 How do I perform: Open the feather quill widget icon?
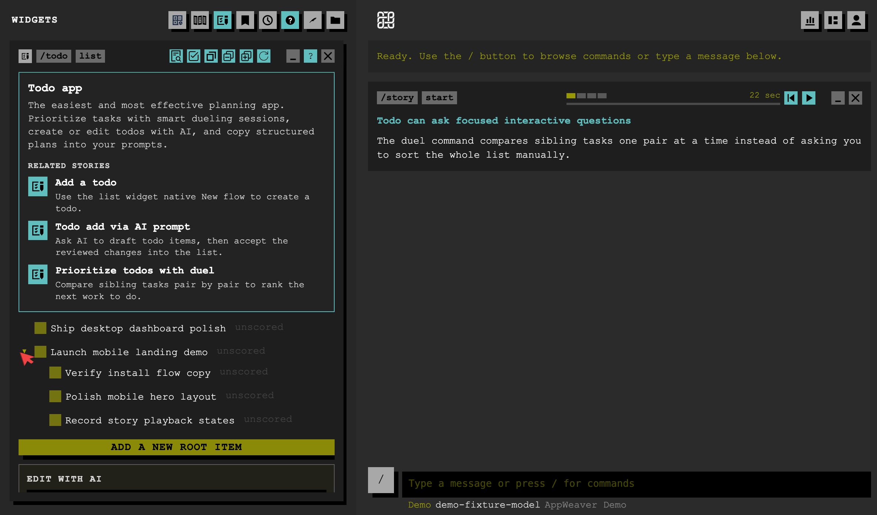(x=313, y=20)
